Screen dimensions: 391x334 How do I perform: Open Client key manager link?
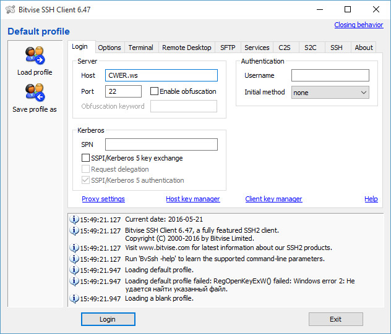tap(273, 199)
